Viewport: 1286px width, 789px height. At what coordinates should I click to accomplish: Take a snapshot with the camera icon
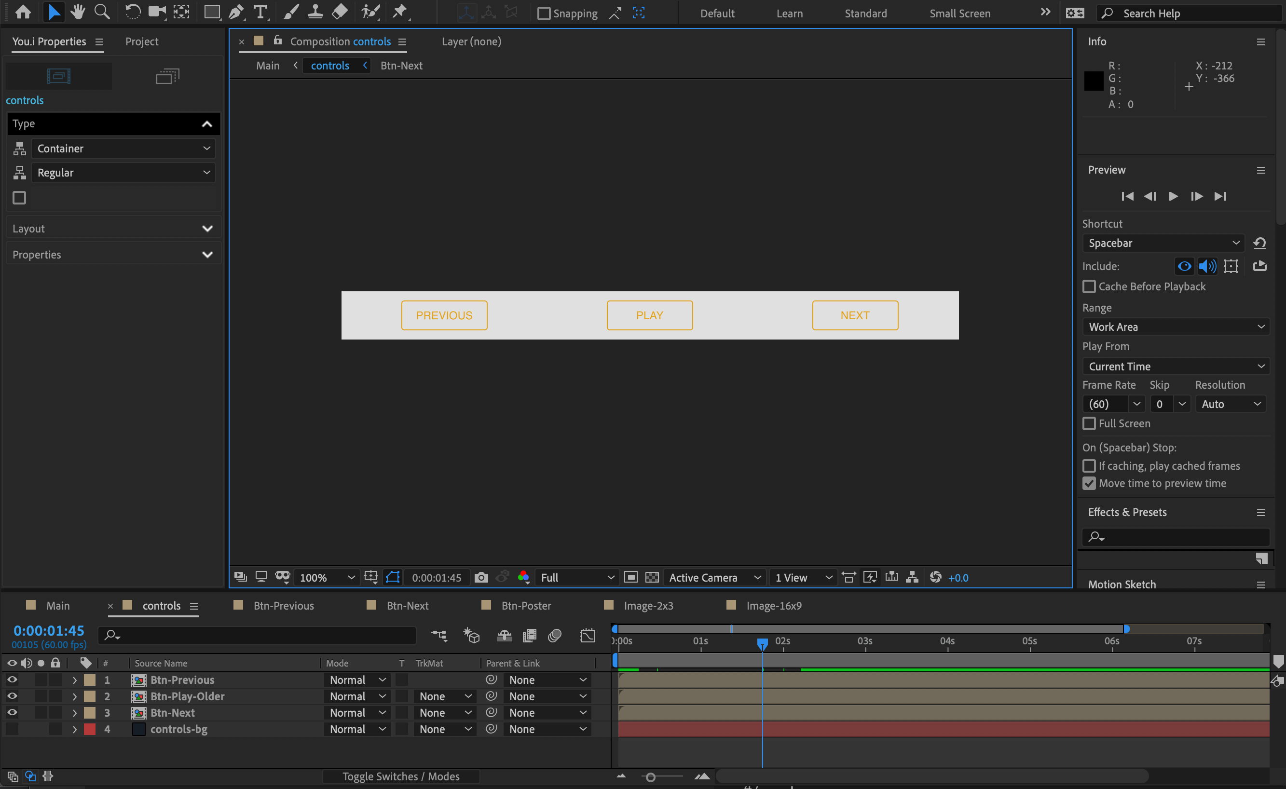[x=481, y=577]
